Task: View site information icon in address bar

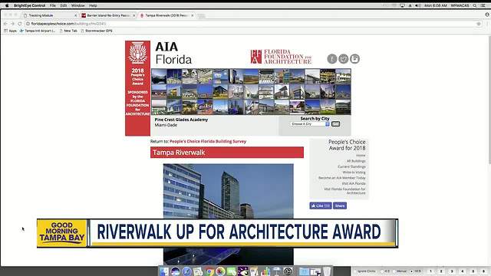Action: tap(28, 24)
